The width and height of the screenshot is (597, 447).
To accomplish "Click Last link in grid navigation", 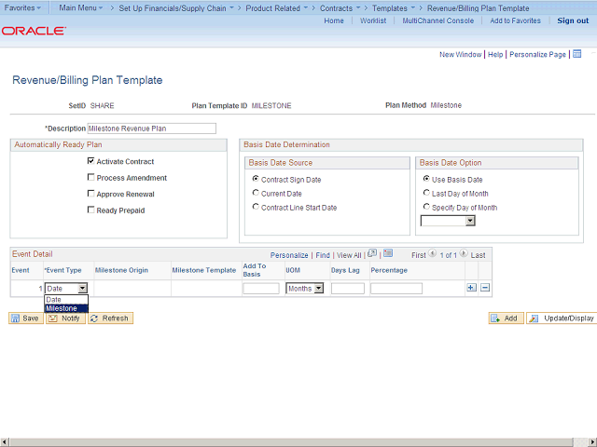I will point(478,255).
